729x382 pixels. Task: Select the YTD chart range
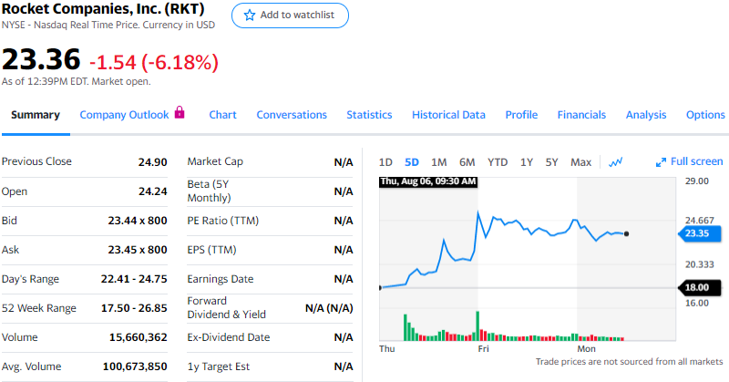click(x=498, y=162)
